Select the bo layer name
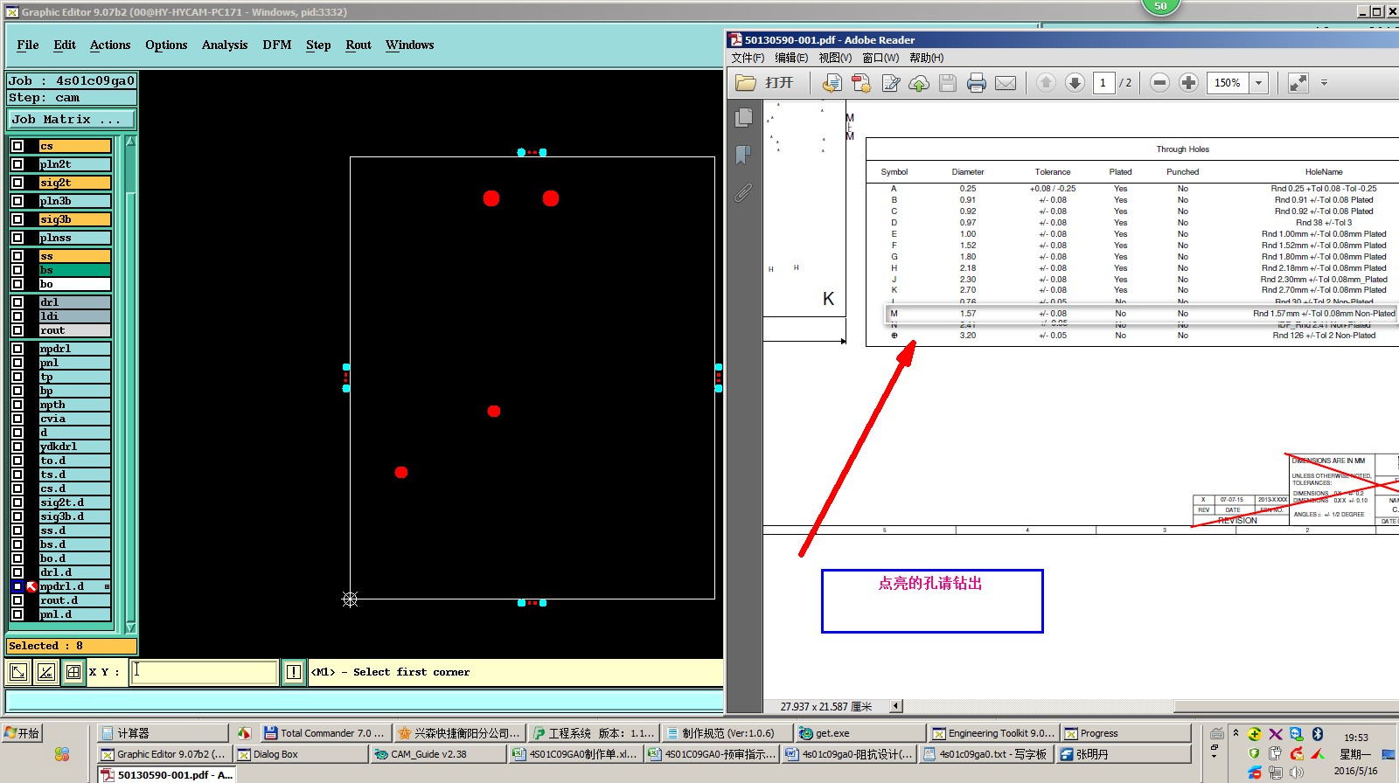1399x783 pixels. point(74,284)
